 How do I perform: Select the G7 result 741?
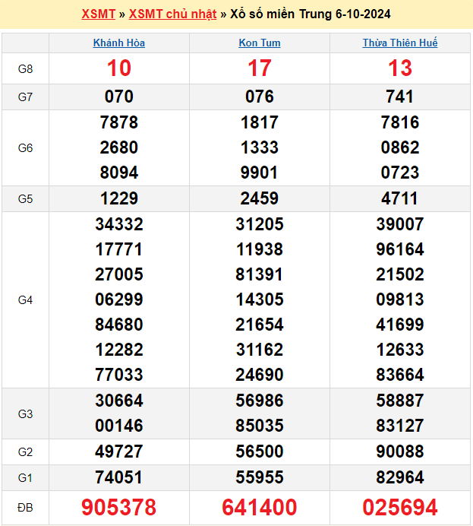click(x=400, y=97)
